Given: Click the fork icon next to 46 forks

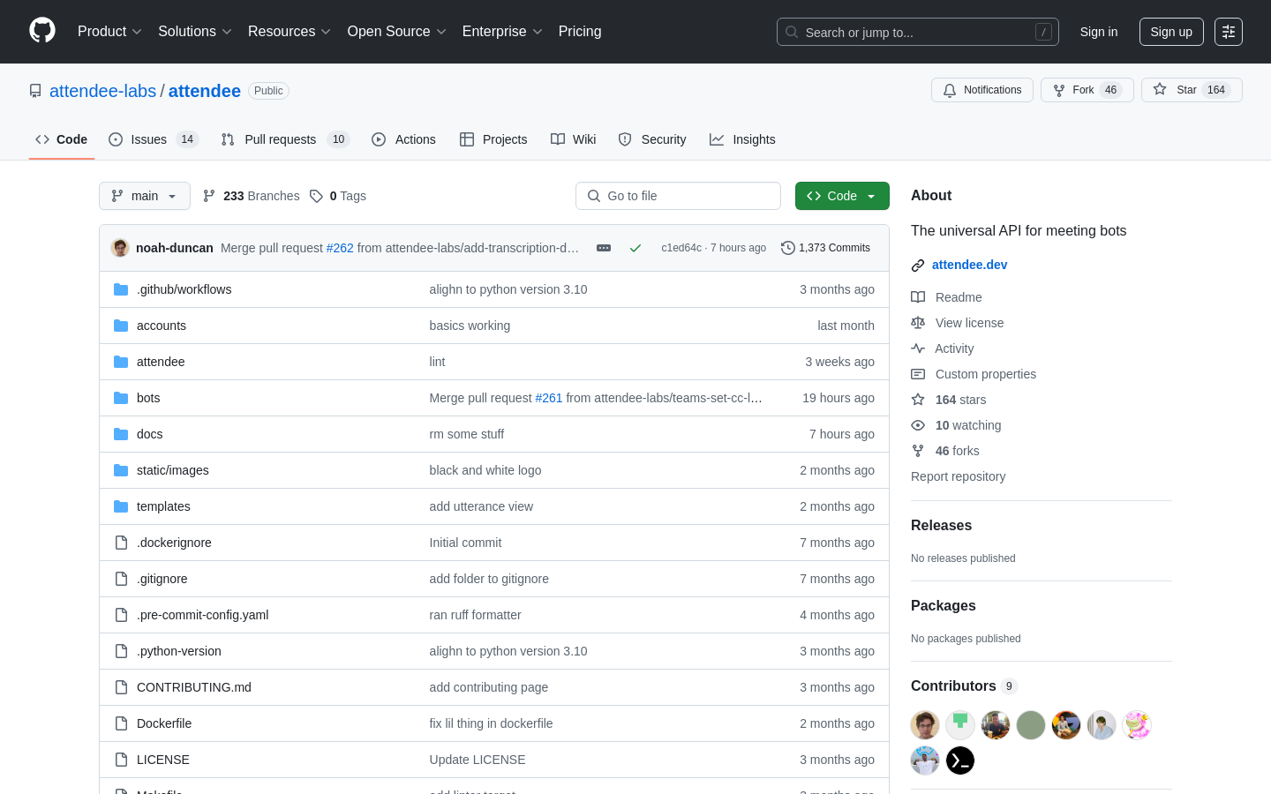Looking at the screenshot, I should [x=918, y=451].
